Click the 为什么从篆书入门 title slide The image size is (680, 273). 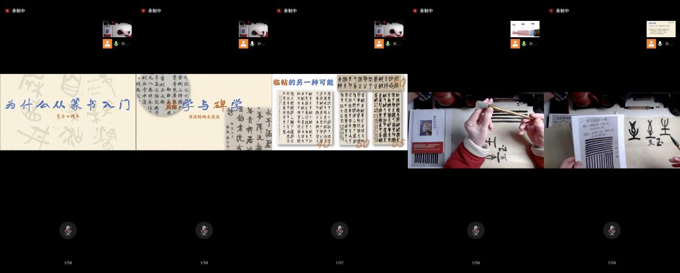(68, 112)
